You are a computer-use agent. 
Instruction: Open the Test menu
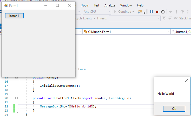[x=96, y=5]
